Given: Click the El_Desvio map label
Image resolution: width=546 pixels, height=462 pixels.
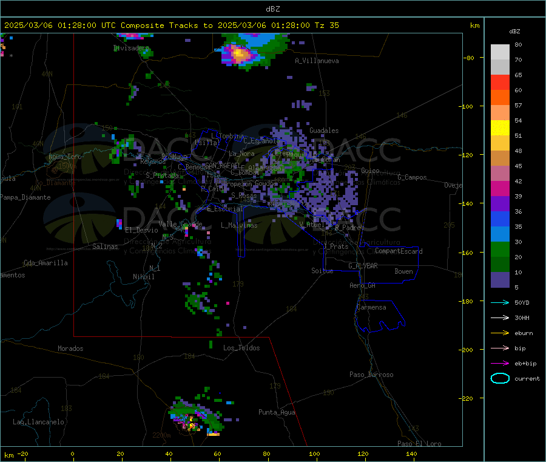Looking at the screenshot, I should coord(142,230).
